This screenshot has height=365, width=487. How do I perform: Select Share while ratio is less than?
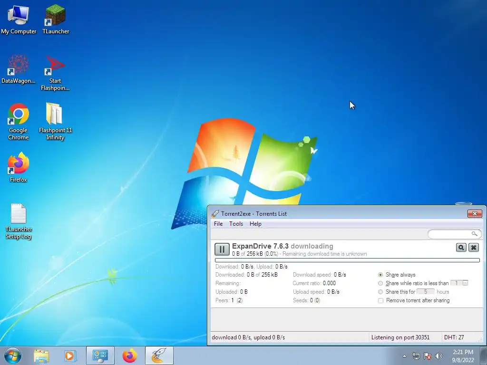[380, 283]
